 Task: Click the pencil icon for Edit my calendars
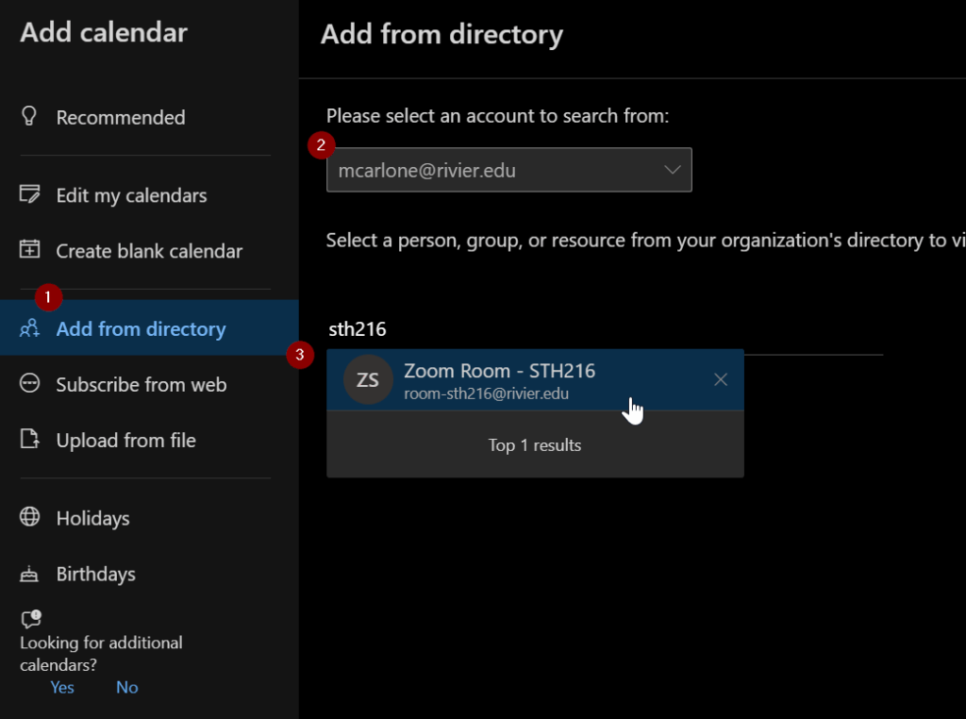click(x=30, y=195)
